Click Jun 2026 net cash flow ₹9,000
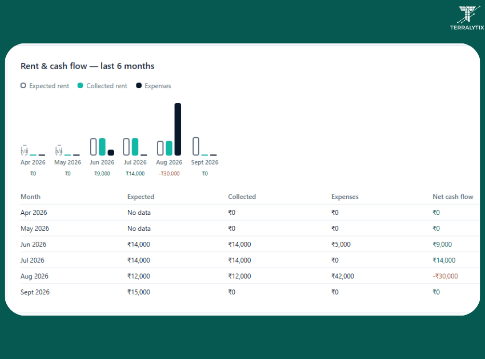This screenshot has width=485, height=359. pos(442,245)
